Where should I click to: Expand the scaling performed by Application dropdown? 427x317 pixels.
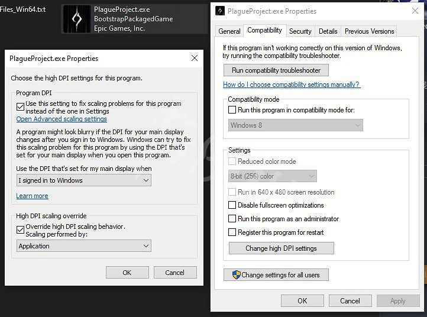[83, 246]
